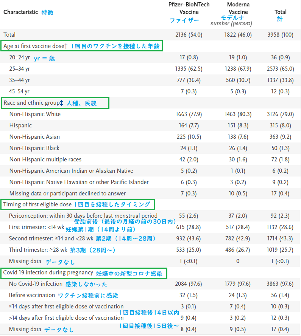Viewport: 301px width, 336px height.
Task: Click '>14 days after first eligible dose' label
Action: point(66,318)
